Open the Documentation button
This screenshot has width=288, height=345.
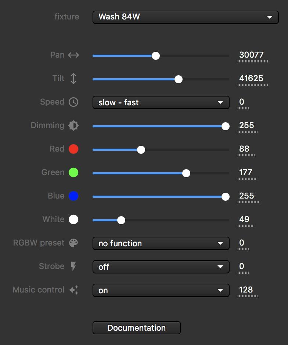(137, 328)
